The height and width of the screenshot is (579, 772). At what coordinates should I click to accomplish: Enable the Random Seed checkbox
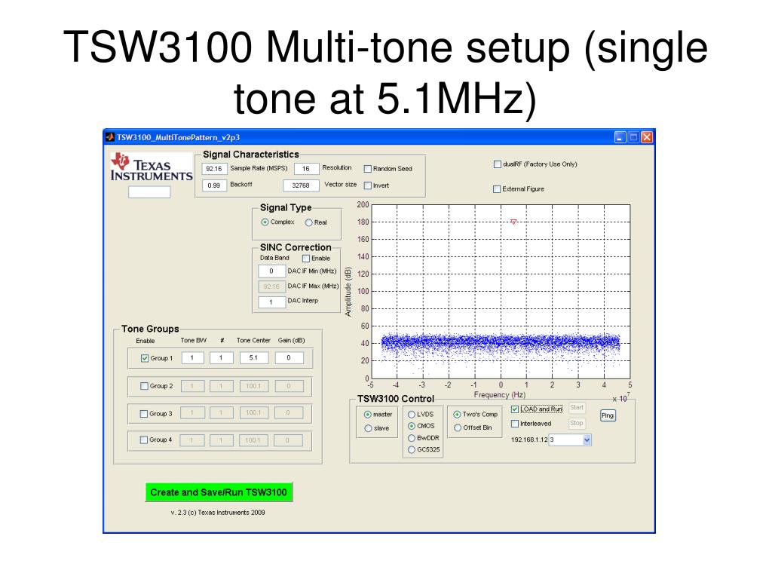pyautogui.click(x=367, y=169)
